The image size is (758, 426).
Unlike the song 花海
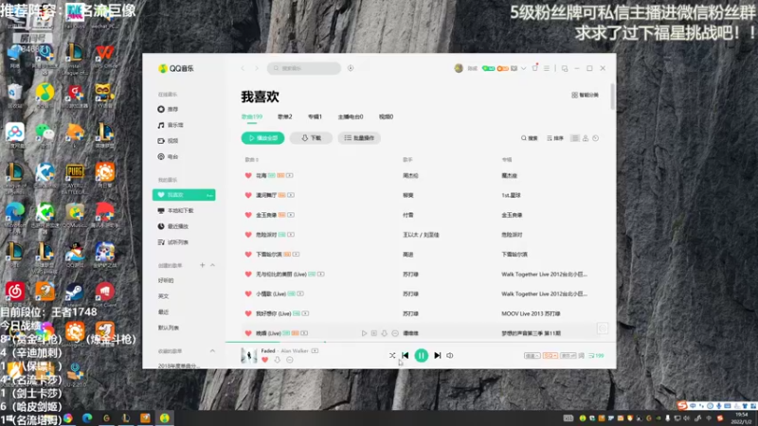pos(248,176)
